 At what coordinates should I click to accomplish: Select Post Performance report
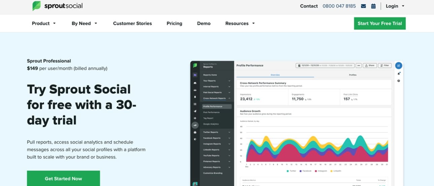pos(211,112)
